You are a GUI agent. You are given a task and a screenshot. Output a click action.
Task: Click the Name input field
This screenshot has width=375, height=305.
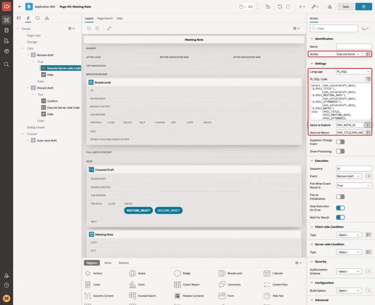pos(354,47)
